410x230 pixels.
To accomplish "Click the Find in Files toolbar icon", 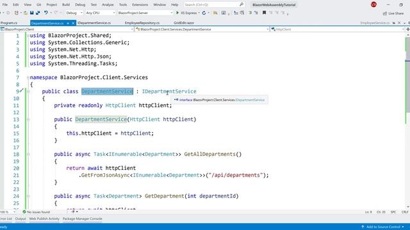I will 215,13.
